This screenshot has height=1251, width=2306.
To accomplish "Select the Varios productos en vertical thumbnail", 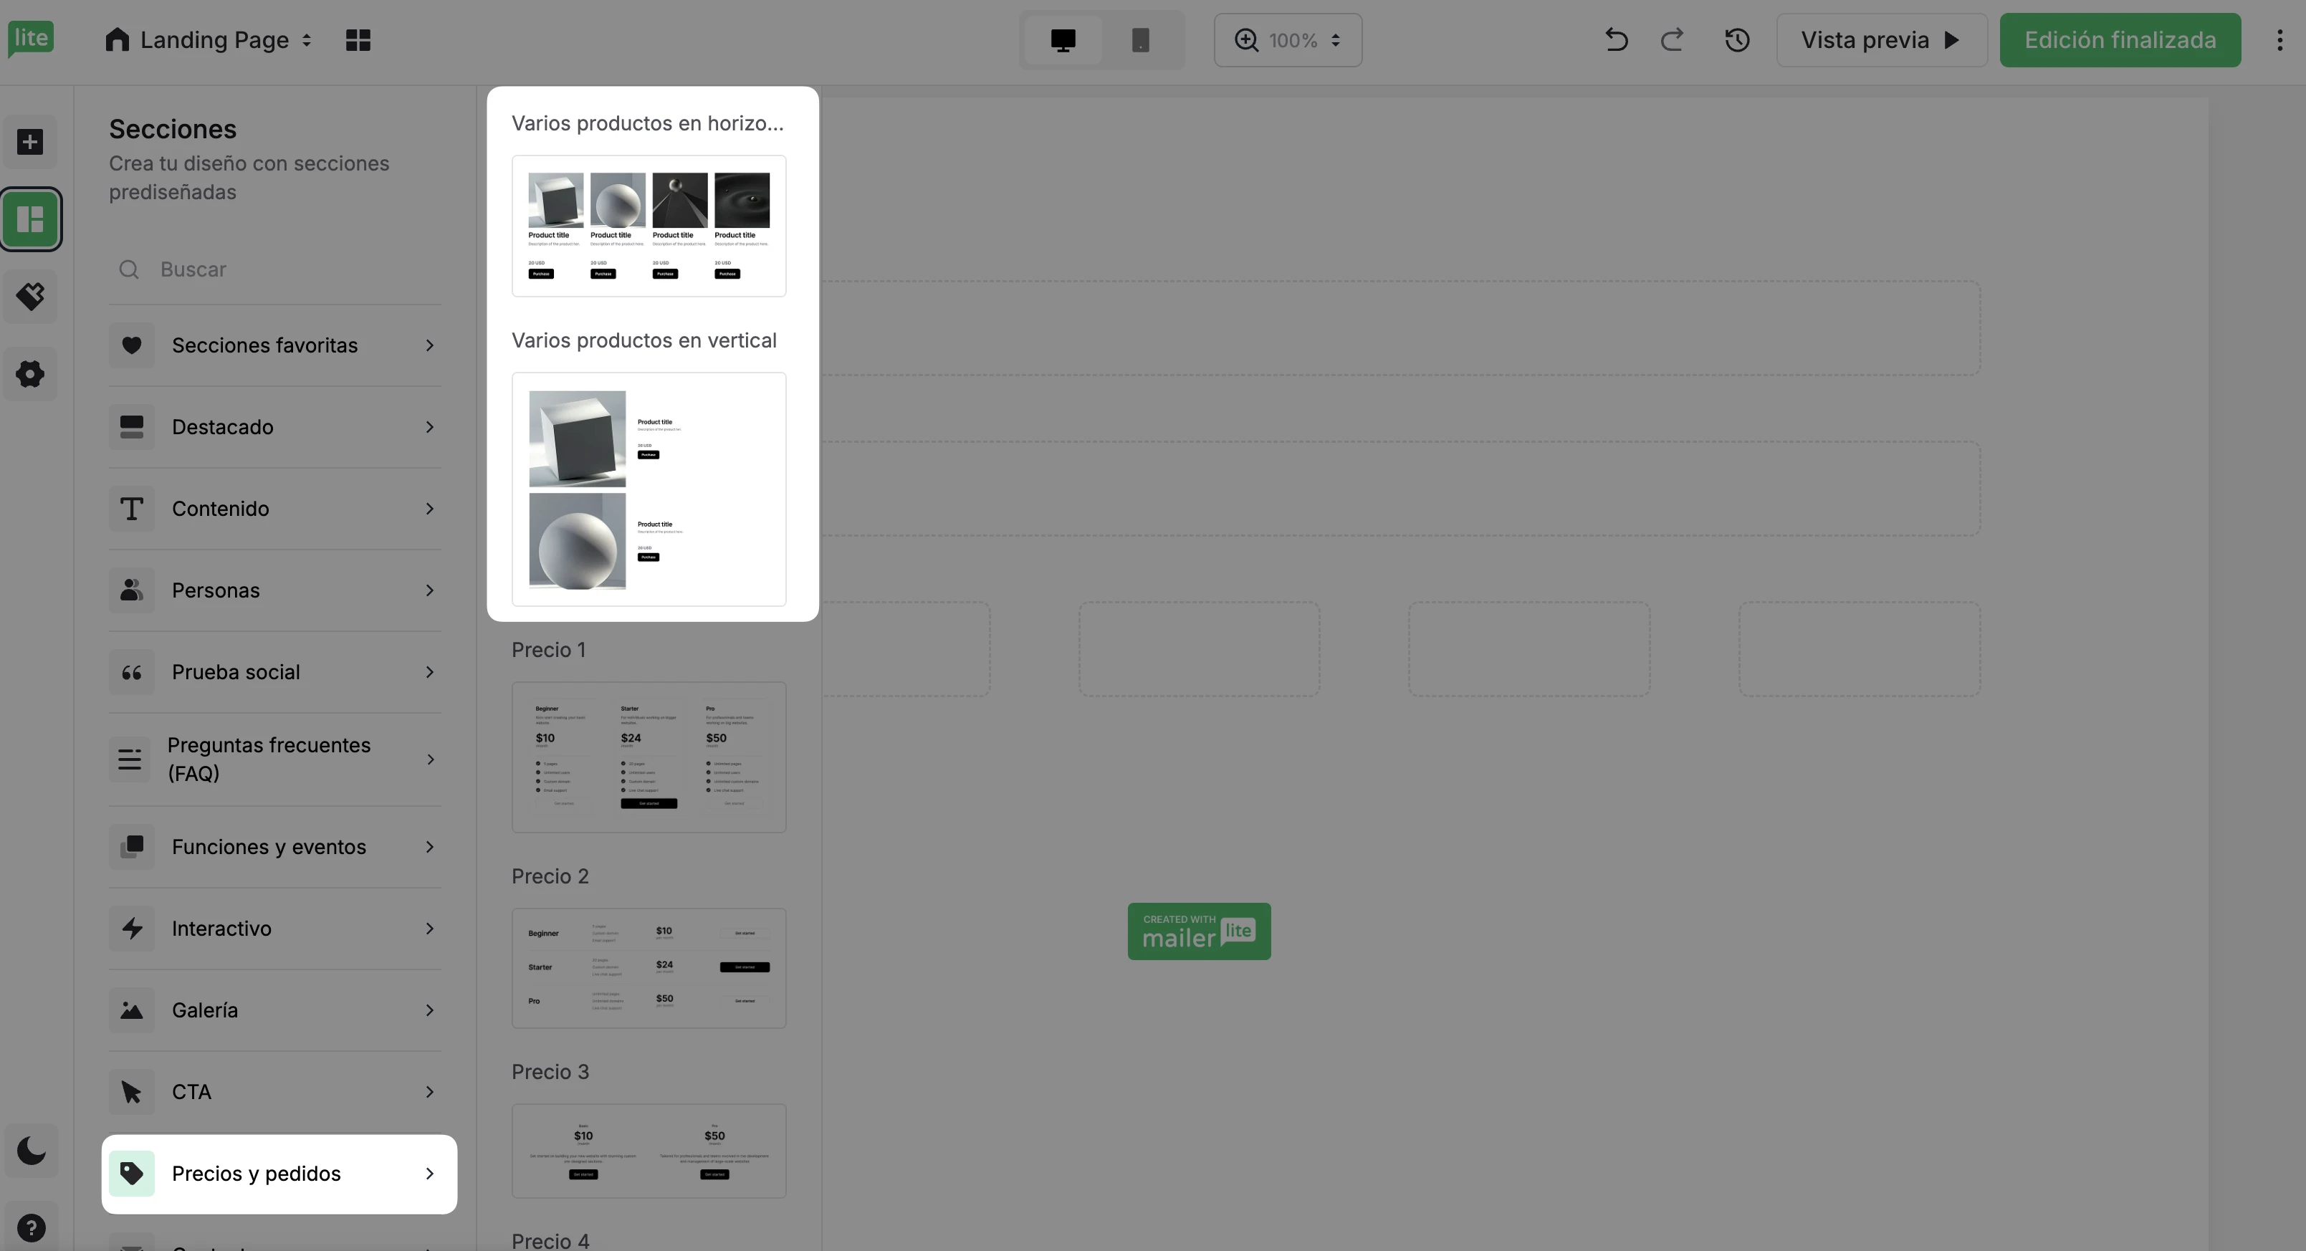I will [x=648, y=489].
